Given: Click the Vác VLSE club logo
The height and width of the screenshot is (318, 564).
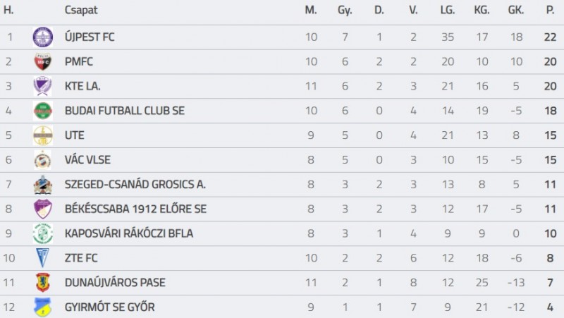Looking at the screenshot, I should 43,160.
